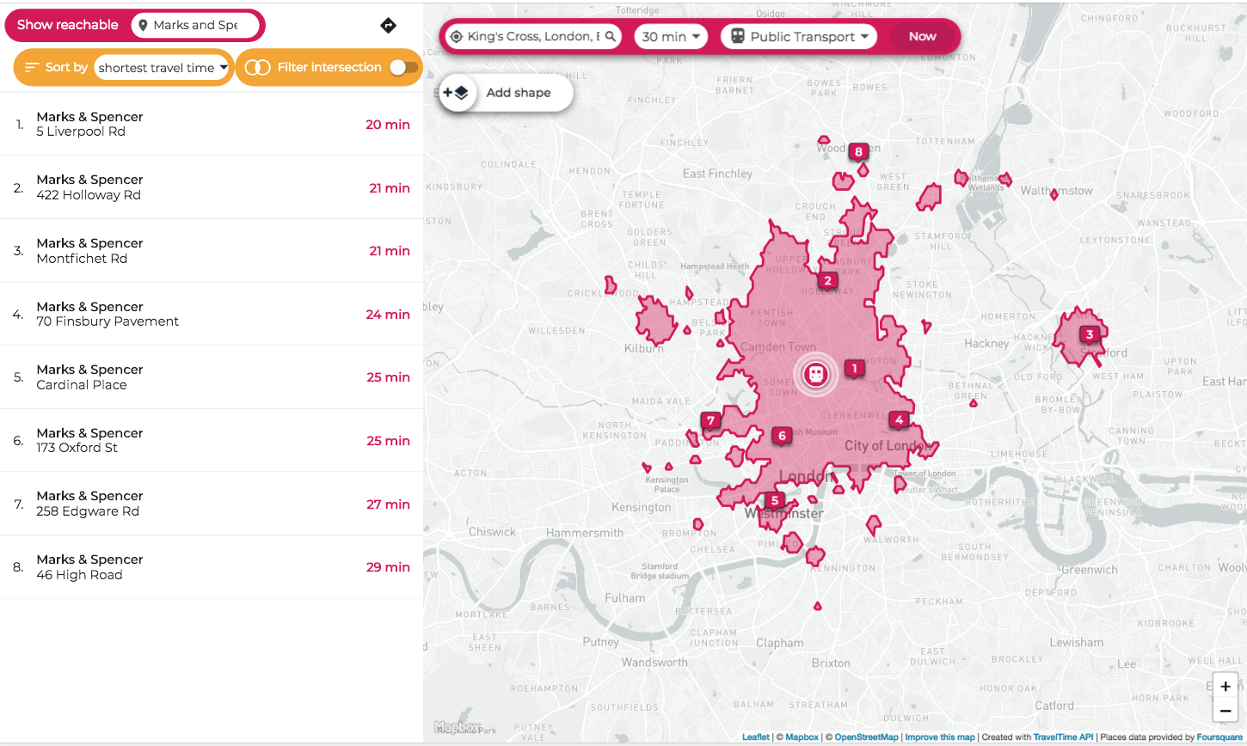Click the directions arrow icon
This screenshot has height=746, width=1247.
click(x=388, y=26)
